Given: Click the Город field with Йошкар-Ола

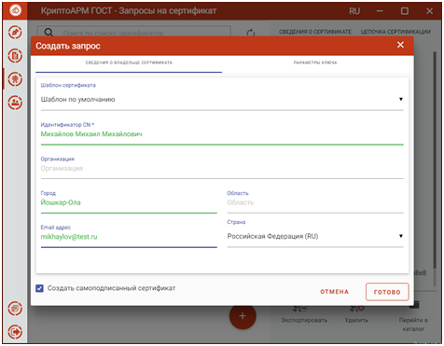Looking at the screenshot, I should tap(129, 202).
